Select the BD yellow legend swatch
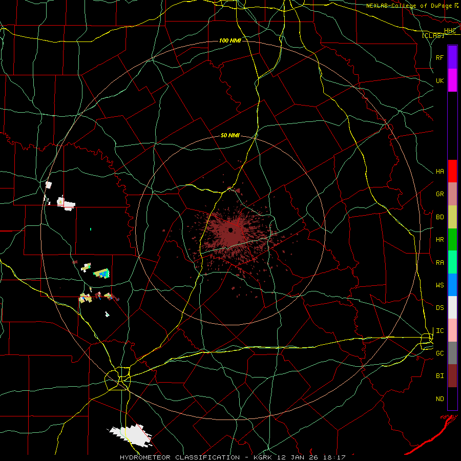Screen dimensions: 461x461 [x=452, y=217]
